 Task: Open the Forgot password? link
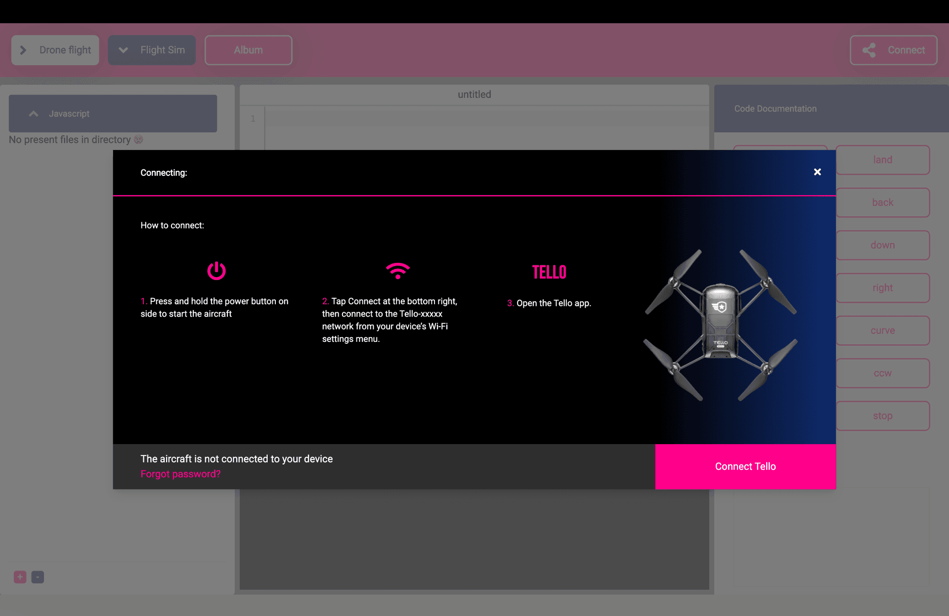180,474
